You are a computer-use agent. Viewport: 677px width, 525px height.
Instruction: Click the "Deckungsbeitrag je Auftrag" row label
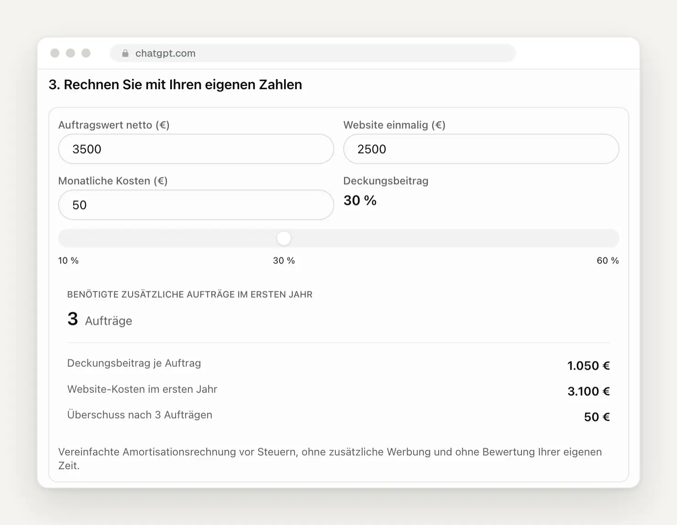(x=134, y=363)
